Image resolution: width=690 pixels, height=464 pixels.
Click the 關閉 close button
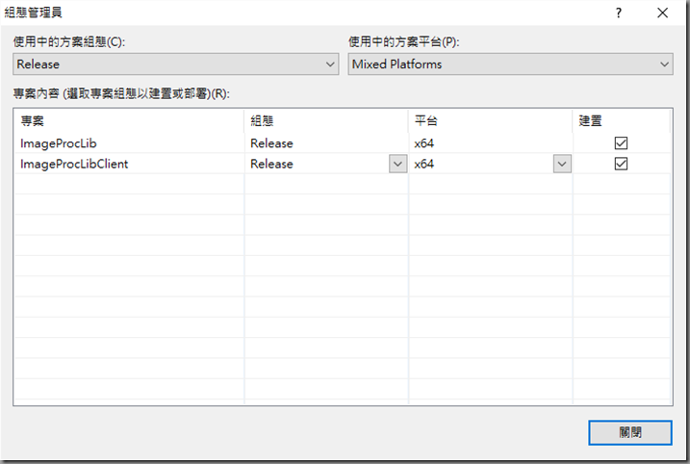pos(630,433)
